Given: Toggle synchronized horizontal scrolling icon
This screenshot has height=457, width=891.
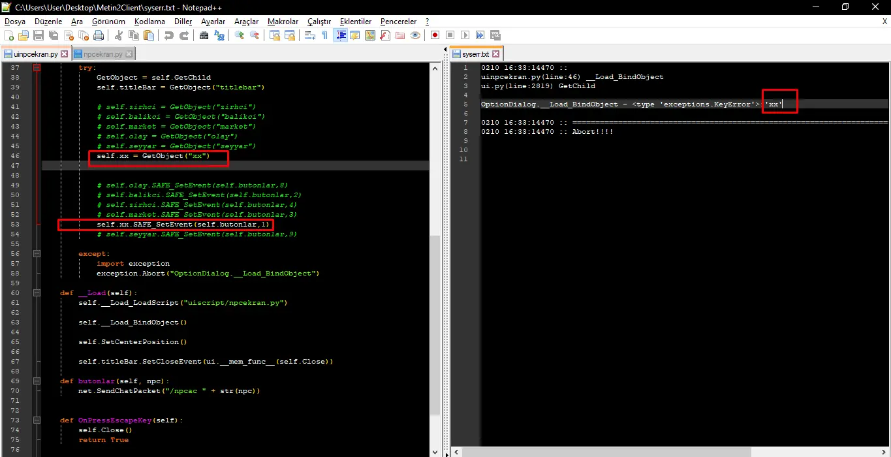Looking at the screenshot, I should coord(290,35).
